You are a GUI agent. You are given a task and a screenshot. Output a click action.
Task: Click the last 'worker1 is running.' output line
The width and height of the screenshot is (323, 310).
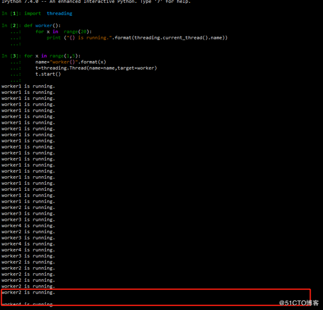coord(28,202)
